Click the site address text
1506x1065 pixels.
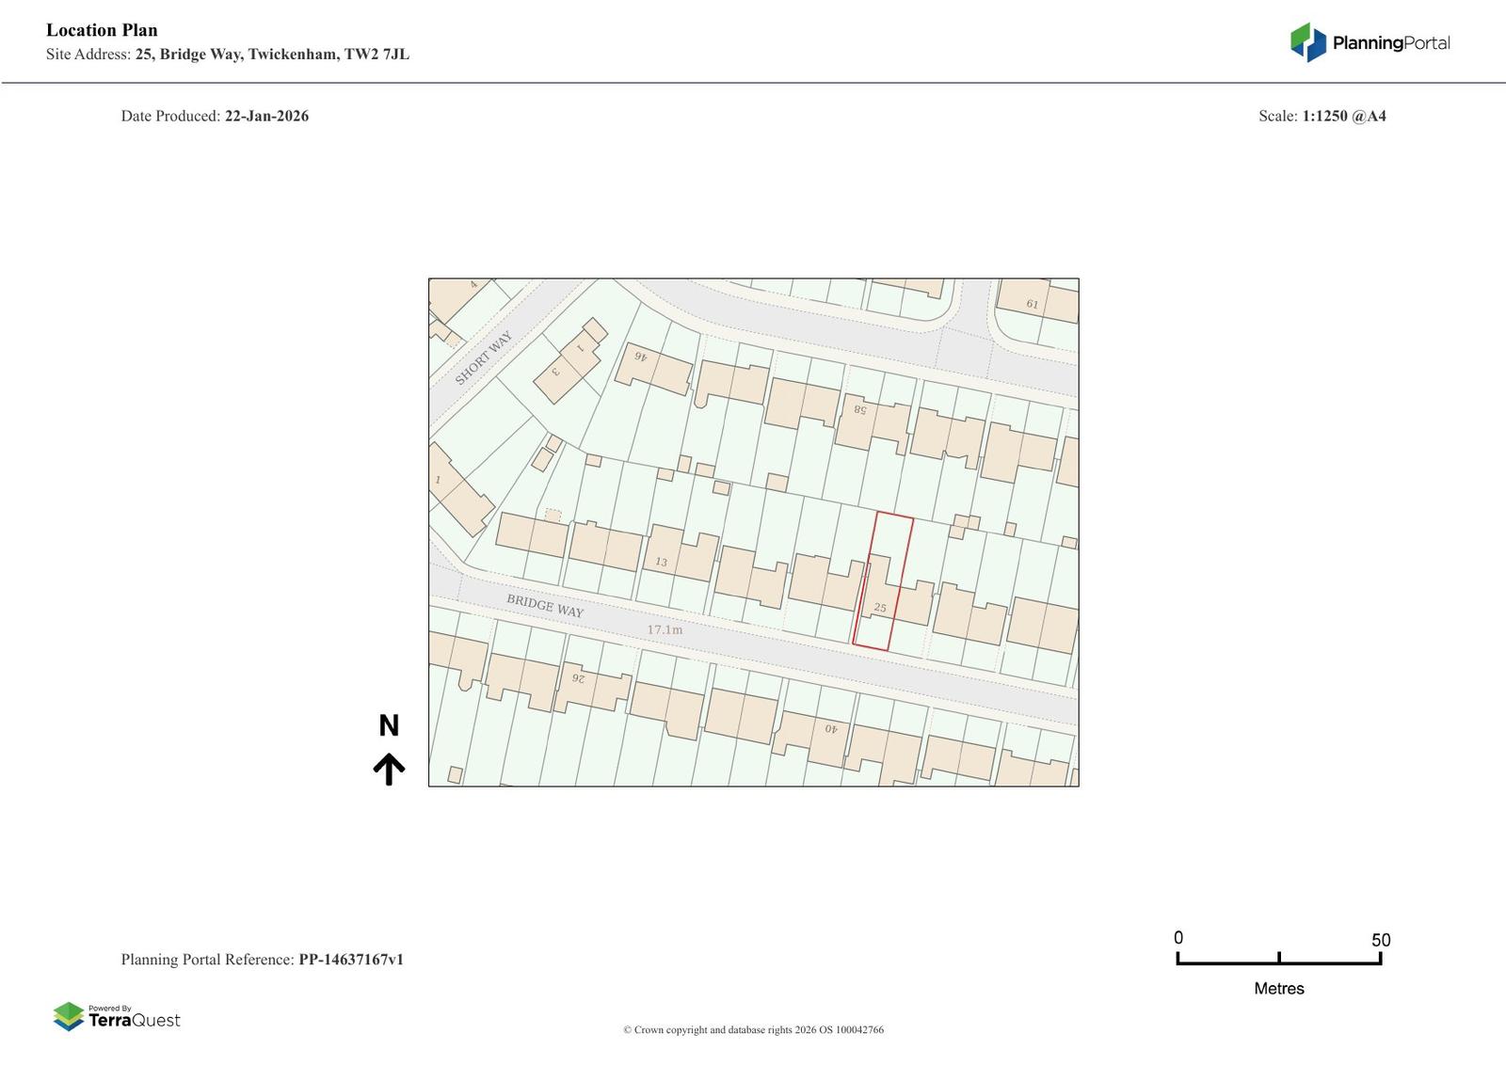pos(272,55)
